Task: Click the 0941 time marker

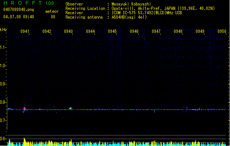Action: tap(24, 31)
